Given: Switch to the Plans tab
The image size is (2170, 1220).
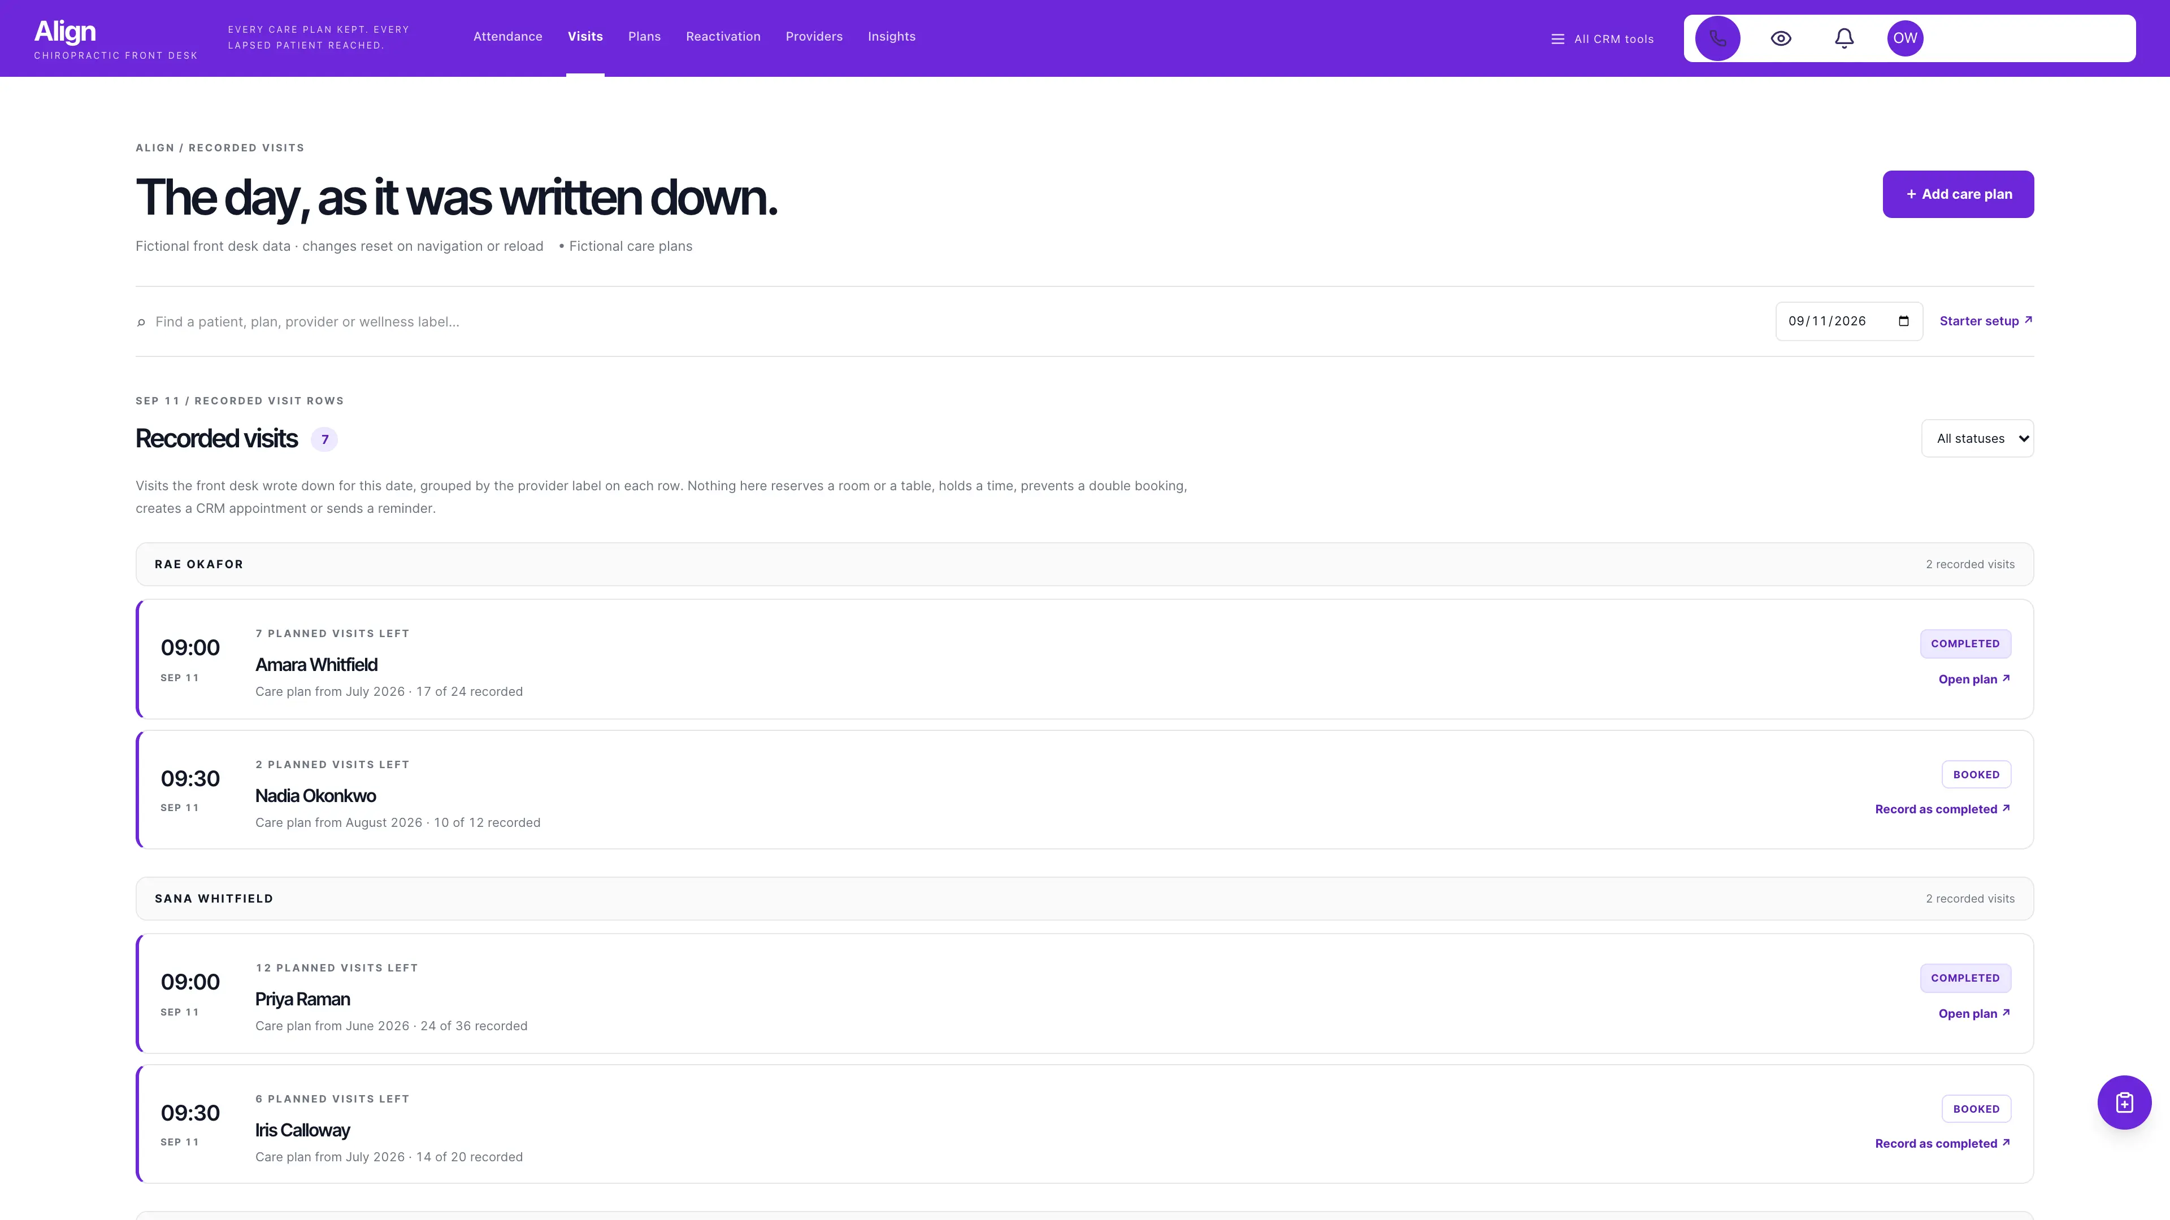Looking at the screenshot, I should [x=644, y=36].
